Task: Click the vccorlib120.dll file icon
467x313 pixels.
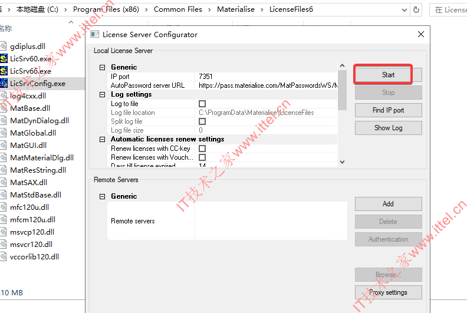Action: pyautogui.click(x=3, y=256)
